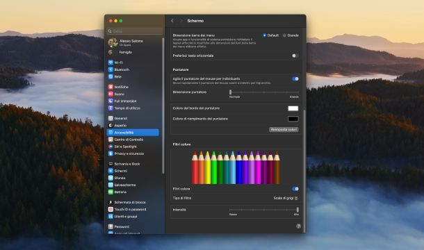Toggle Agita il puntatore del mouse switch
424x250 pixels.
click(x=295, y=79)
